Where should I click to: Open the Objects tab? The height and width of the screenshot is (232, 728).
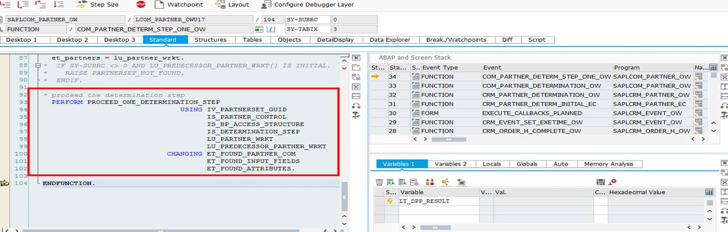(x=289, y=40)
